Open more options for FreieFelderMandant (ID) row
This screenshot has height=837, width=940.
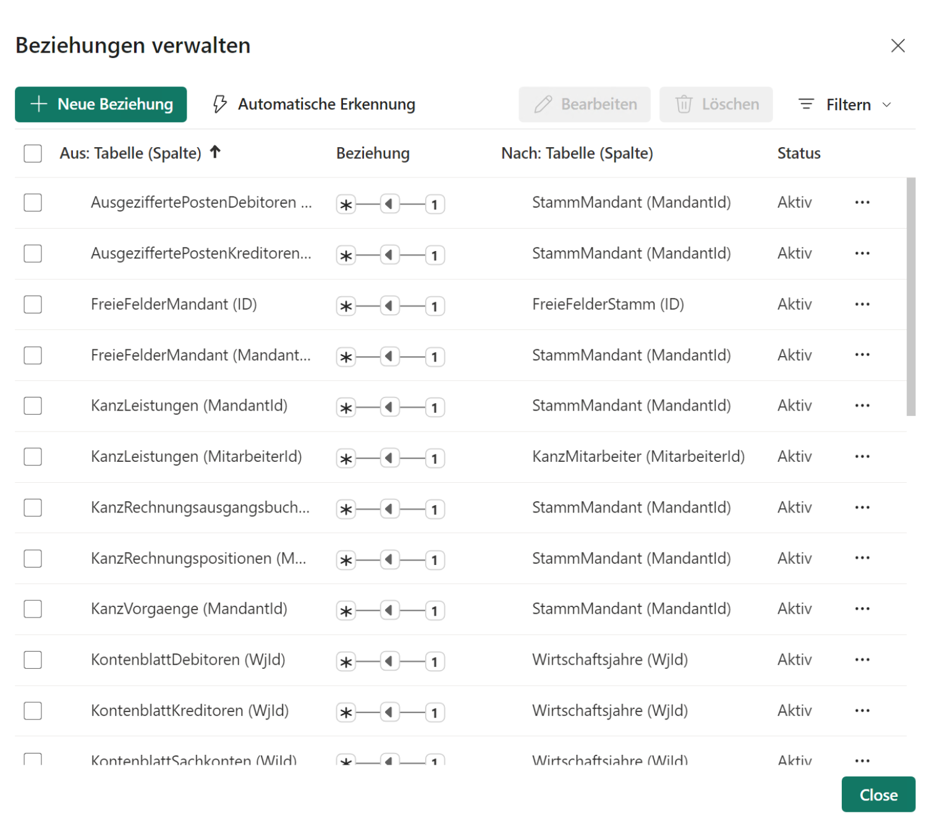tap(862, 304)
